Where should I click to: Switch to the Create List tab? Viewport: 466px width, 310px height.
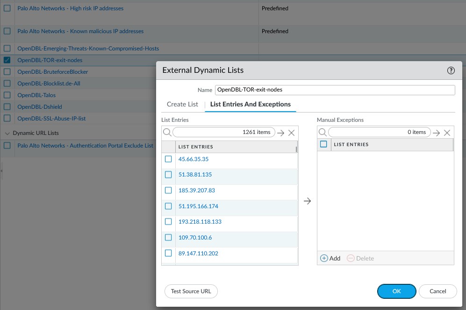point(182,104)
